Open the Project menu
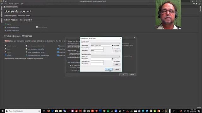The image size is (202, 113). (11, 4)
